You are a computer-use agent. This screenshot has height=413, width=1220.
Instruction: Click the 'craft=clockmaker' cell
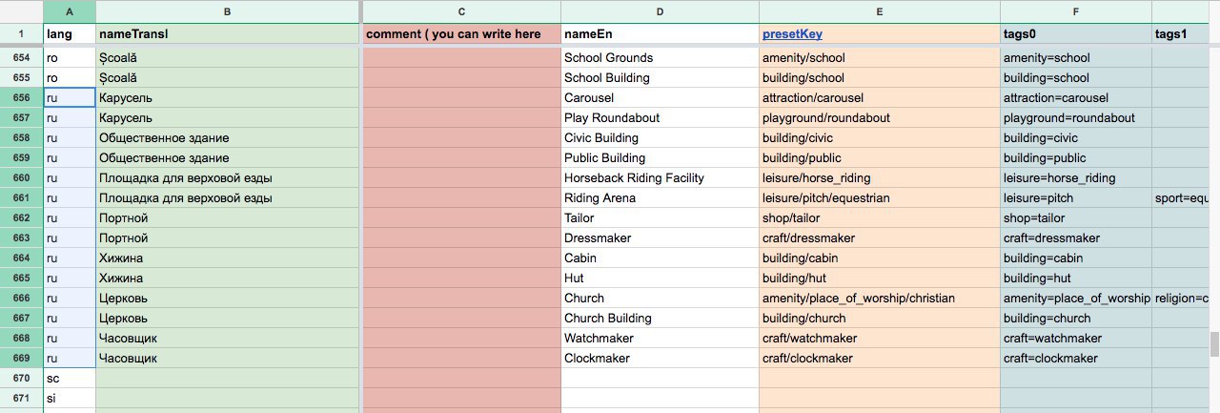[1075, 359]
